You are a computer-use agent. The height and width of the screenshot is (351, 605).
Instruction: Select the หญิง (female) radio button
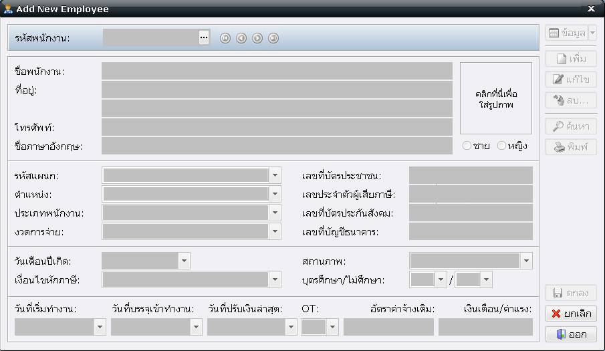tap(502, 146)
